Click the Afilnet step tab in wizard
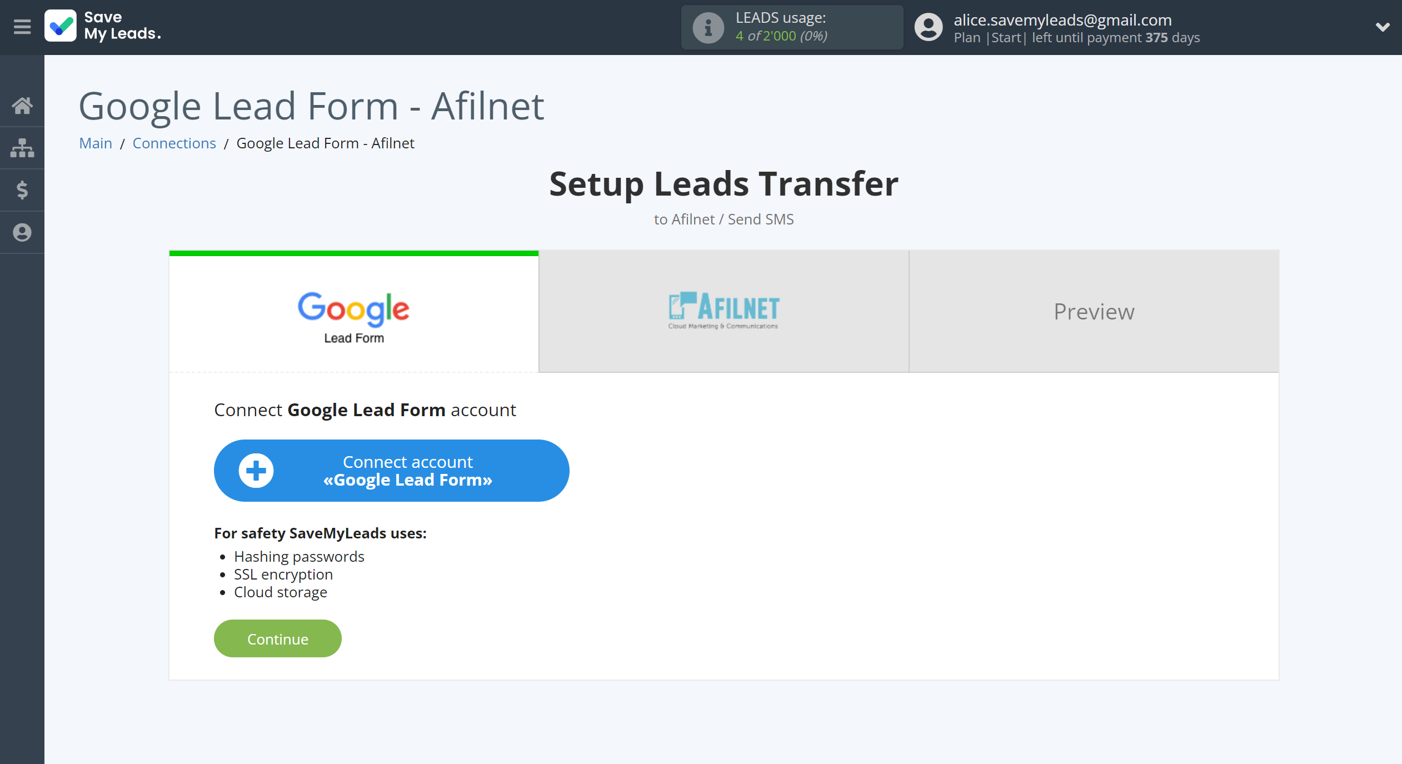1402x764 pixels. click(x=724, y=311)
